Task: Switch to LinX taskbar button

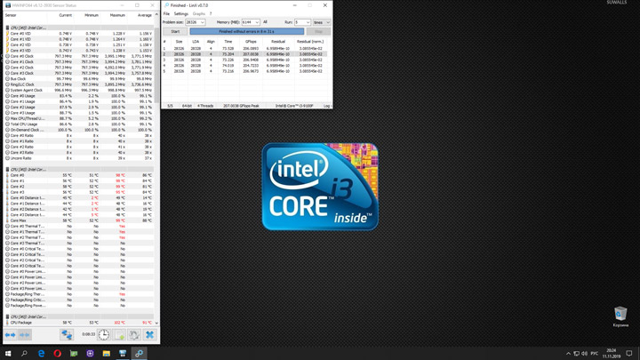Action: click(139, 353)
